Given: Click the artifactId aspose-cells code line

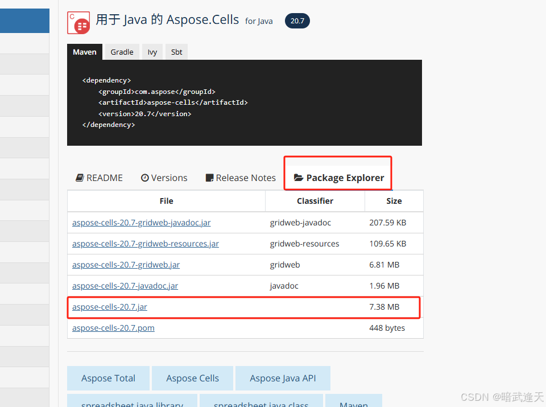Looking at the screenshot, I should (x=173, y=102).
